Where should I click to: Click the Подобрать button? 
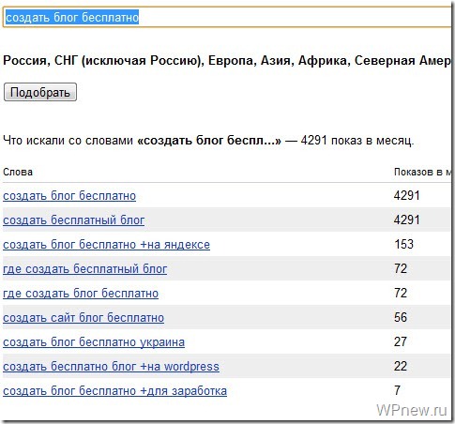click(x=40, y=92)
